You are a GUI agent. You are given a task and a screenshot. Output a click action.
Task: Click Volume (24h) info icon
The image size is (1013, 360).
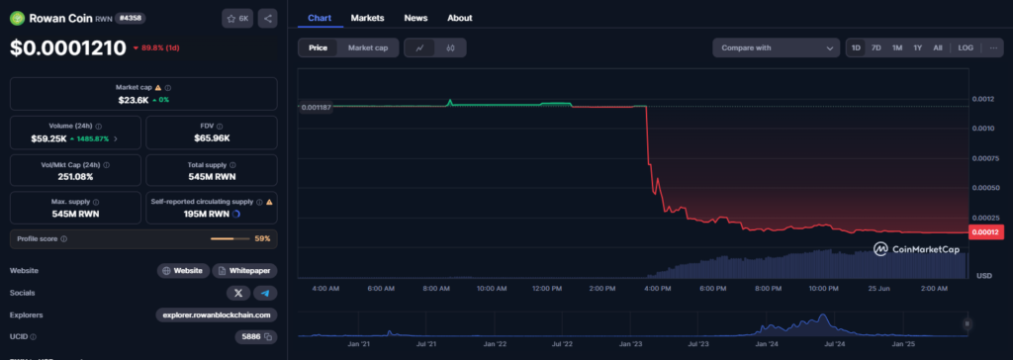[x=98, y=127]
